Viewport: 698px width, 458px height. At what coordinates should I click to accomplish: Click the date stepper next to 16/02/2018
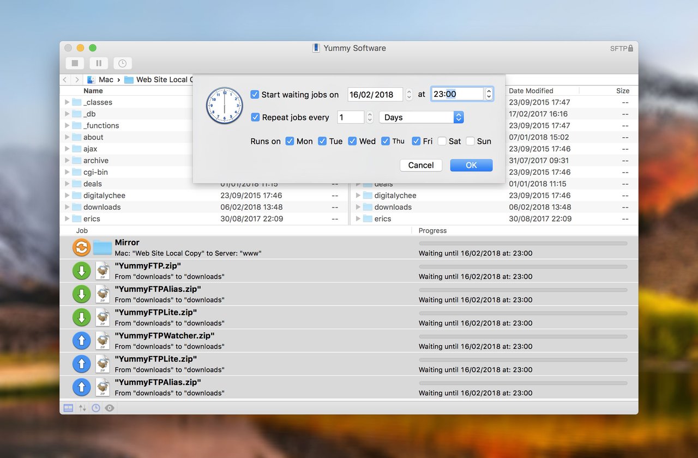pos(409,94)
